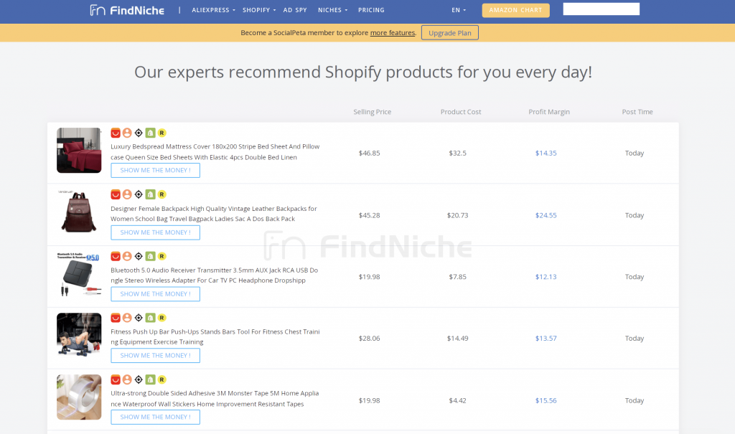Open the EN language selector
Image resolution: width=735 pixels, height=434 pixels.
tap(459, 10)
